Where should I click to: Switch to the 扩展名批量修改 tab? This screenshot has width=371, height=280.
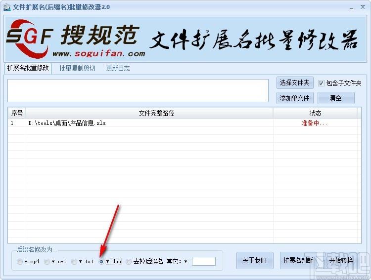pos(28,68)
